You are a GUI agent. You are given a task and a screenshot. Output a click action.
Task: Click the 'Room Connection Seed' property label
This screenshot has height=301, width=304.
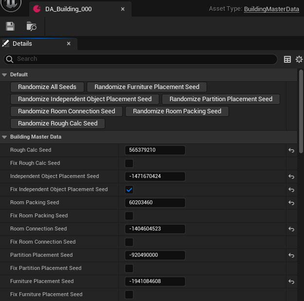pyautogui.click(x=38, y=229)
